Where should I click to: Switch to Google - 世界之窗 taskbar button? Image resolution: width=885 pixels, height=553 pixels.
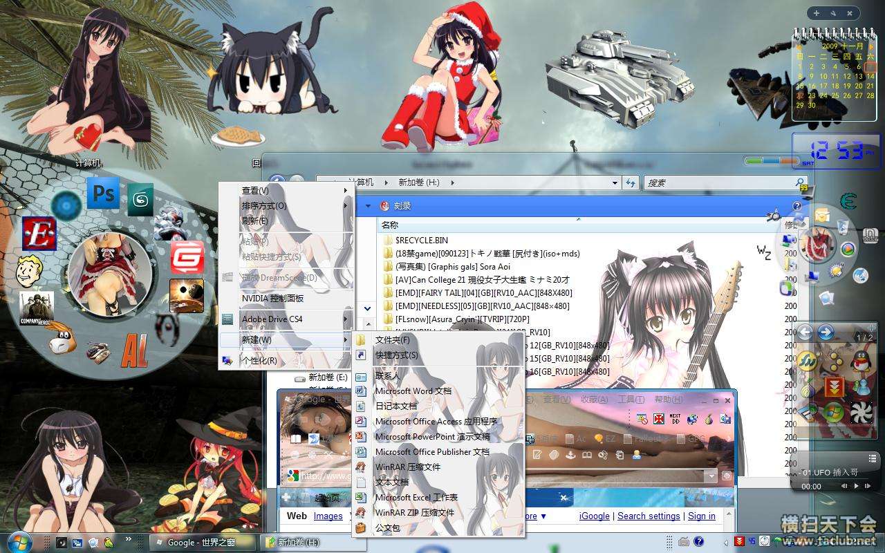click(203, 543)
